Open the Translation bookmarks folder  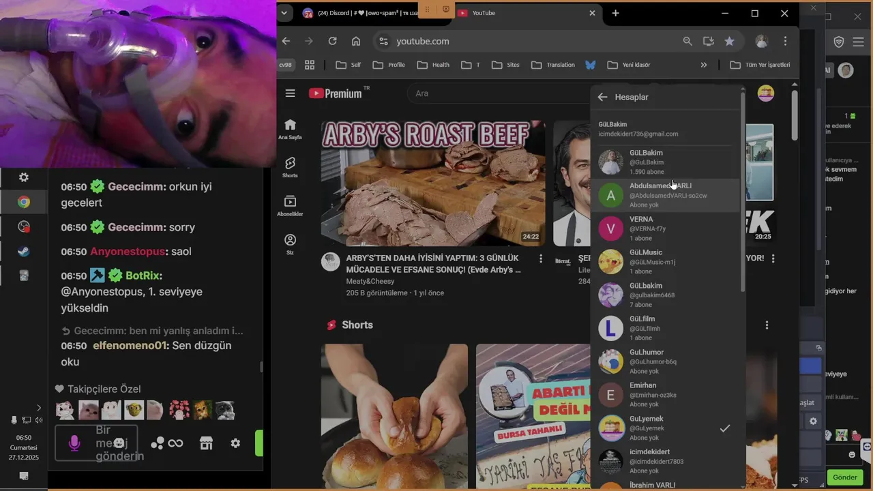pos(553,65)
